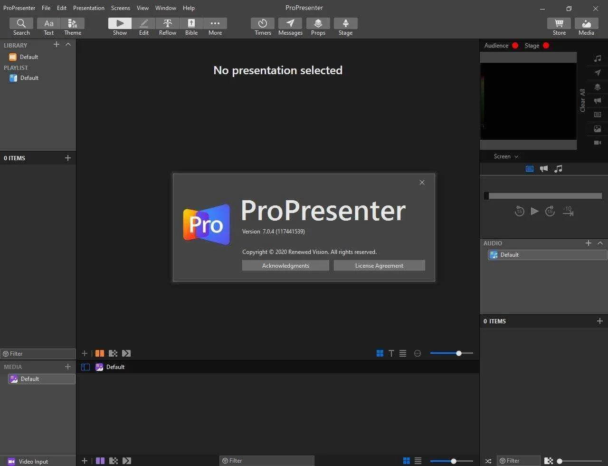The height and width of the screenshot is (466, 608).
Task: Switch to Show mode
Action: pos(120,27)
